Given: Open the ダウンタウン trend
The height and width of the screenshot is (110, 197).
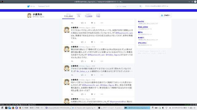Looking at the screenshot, I should 142,43.
